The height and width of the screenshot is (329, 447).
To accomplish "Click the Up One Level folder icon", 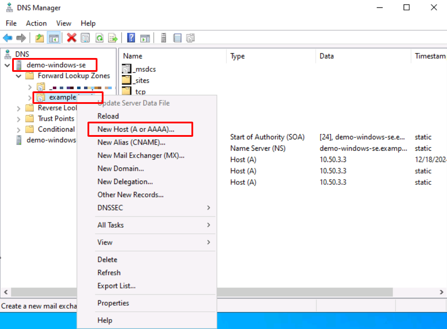I will pyautogui.click(x=40, y=38).
